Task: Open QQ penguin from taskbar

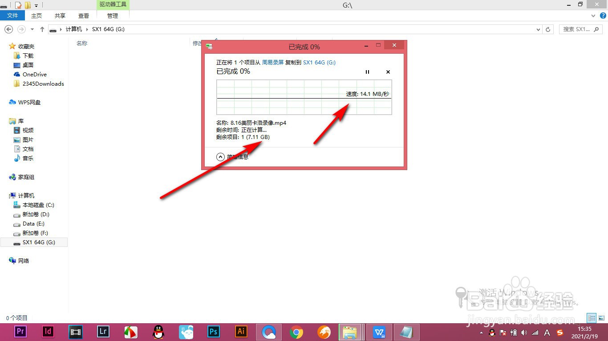Action: point(158,331)
